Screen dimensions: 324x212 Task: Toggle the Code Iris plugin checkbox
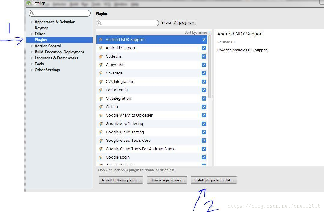pos(204,56)
